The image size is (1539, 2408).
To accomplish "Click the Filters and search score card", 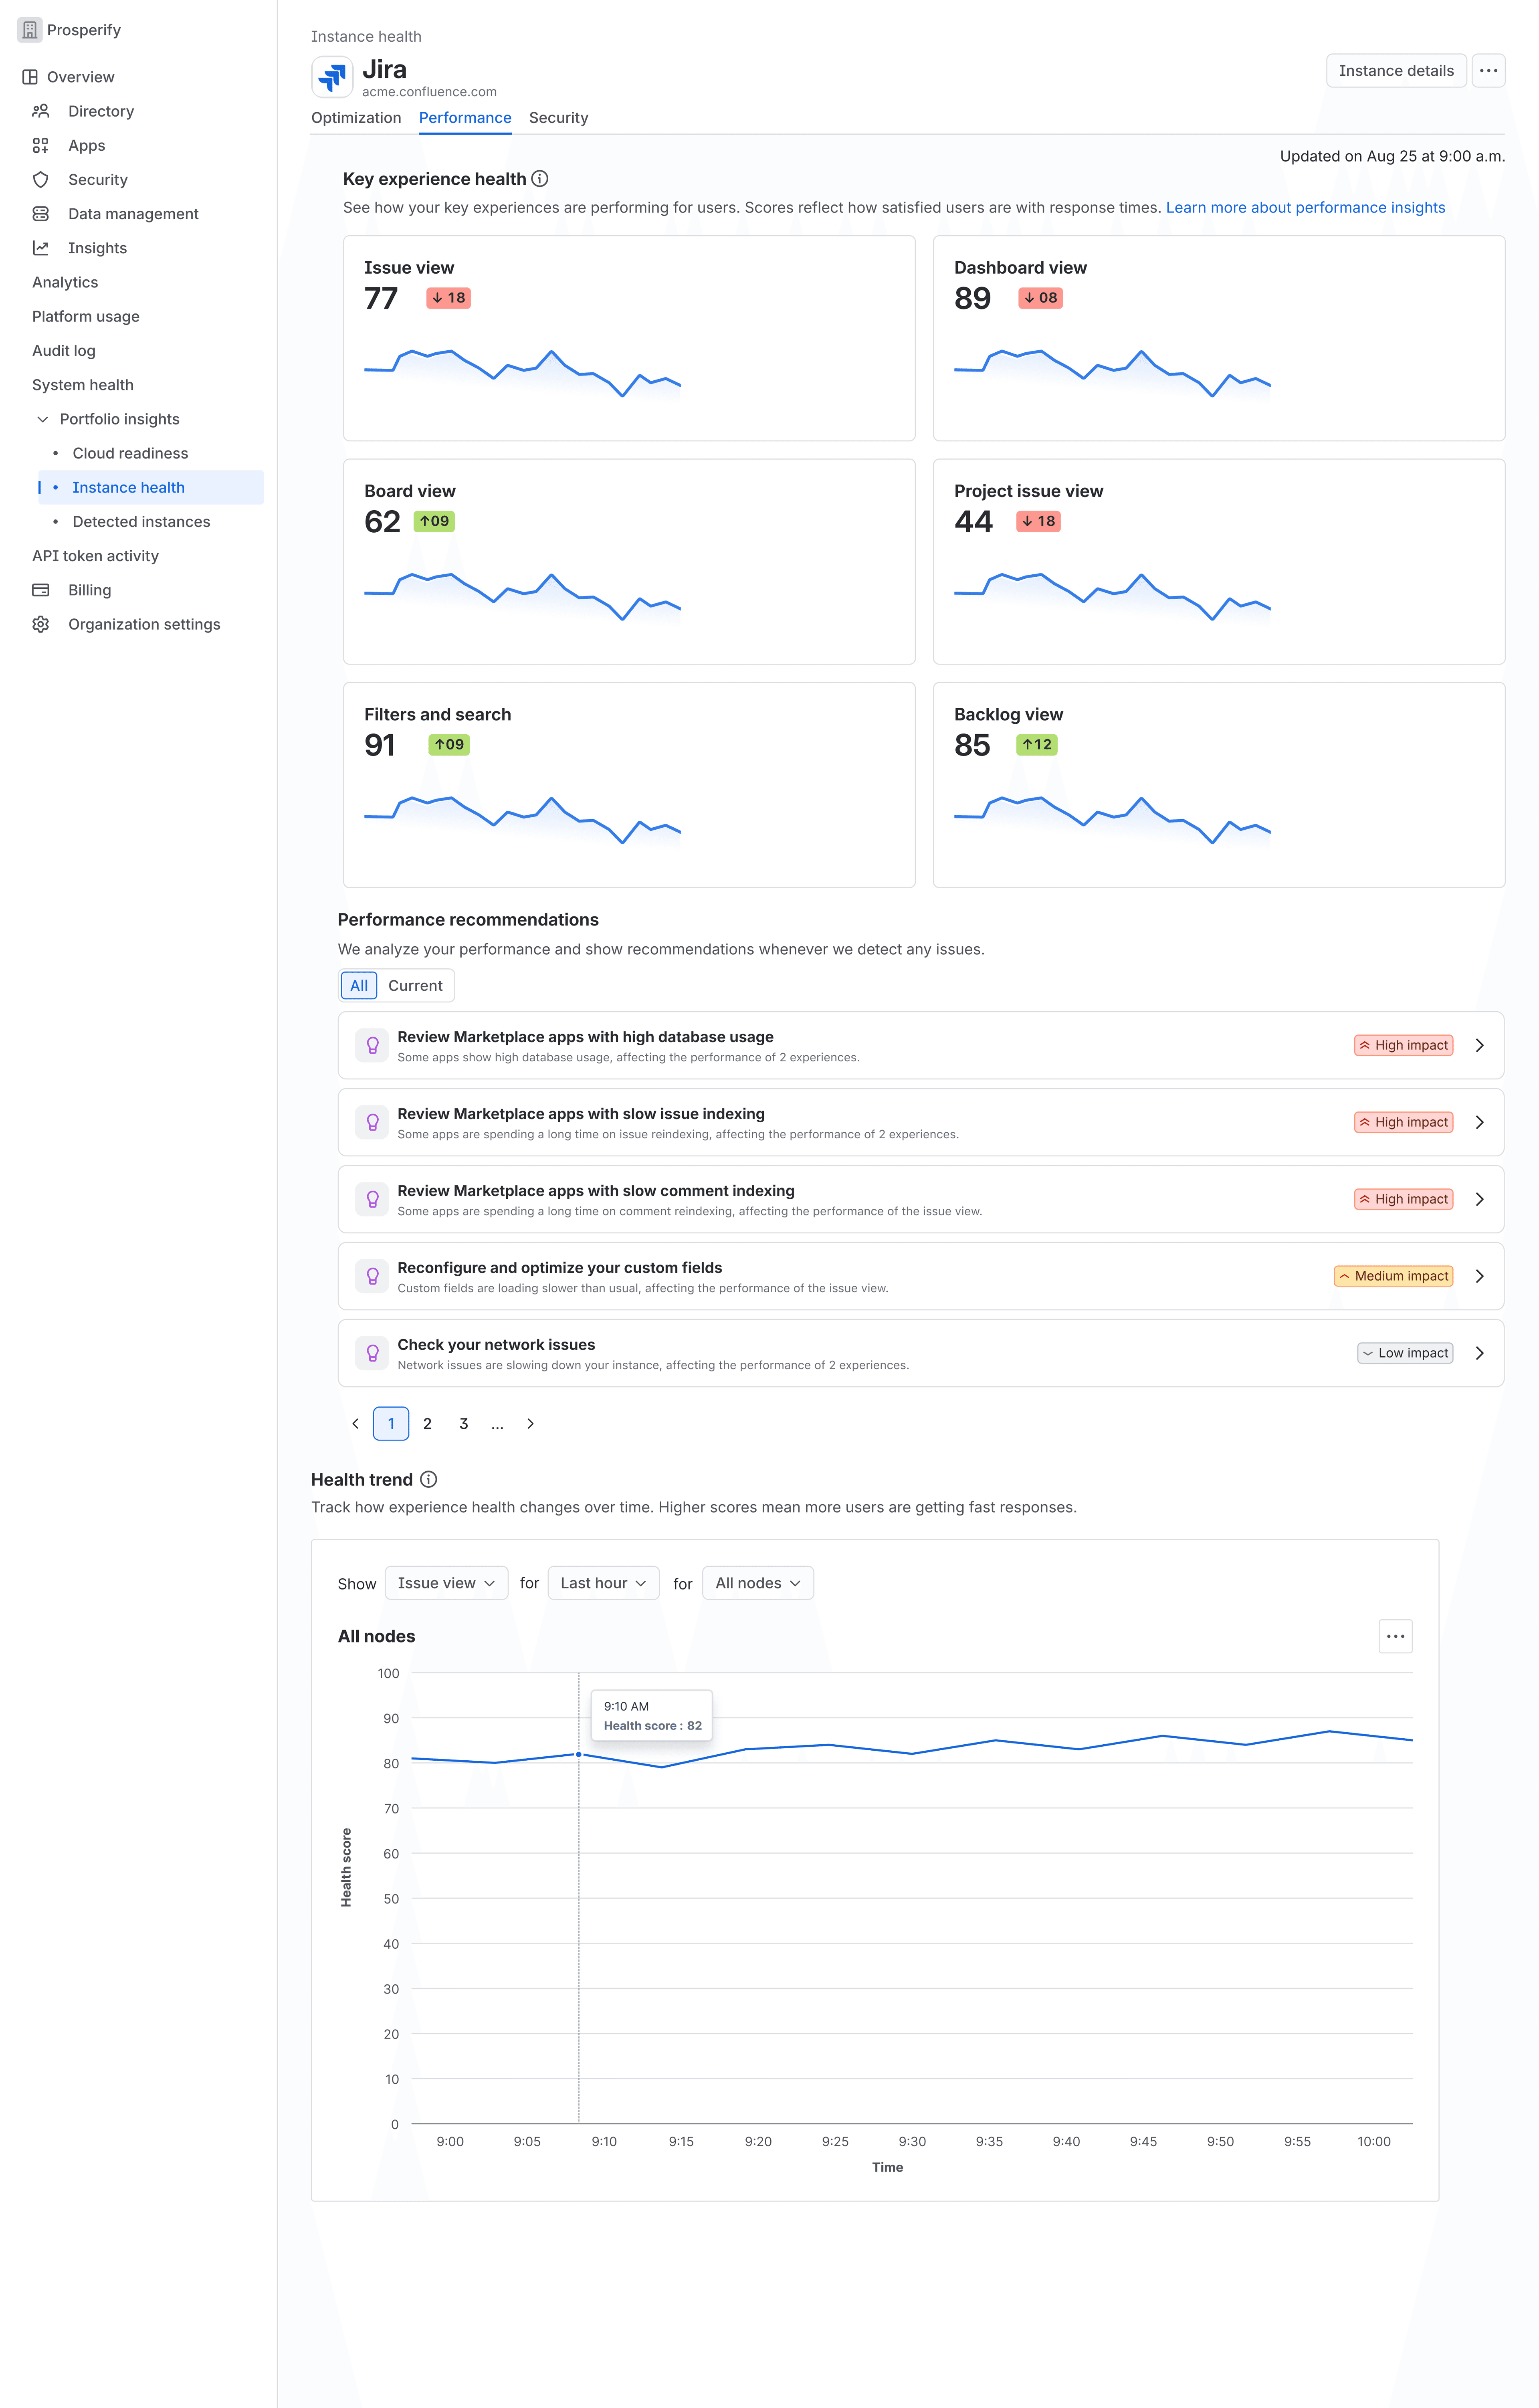I will [x=629, y=785].
